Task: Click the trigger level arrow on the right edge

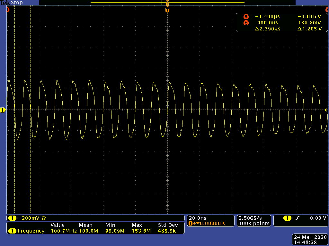Action: [326, 110]
